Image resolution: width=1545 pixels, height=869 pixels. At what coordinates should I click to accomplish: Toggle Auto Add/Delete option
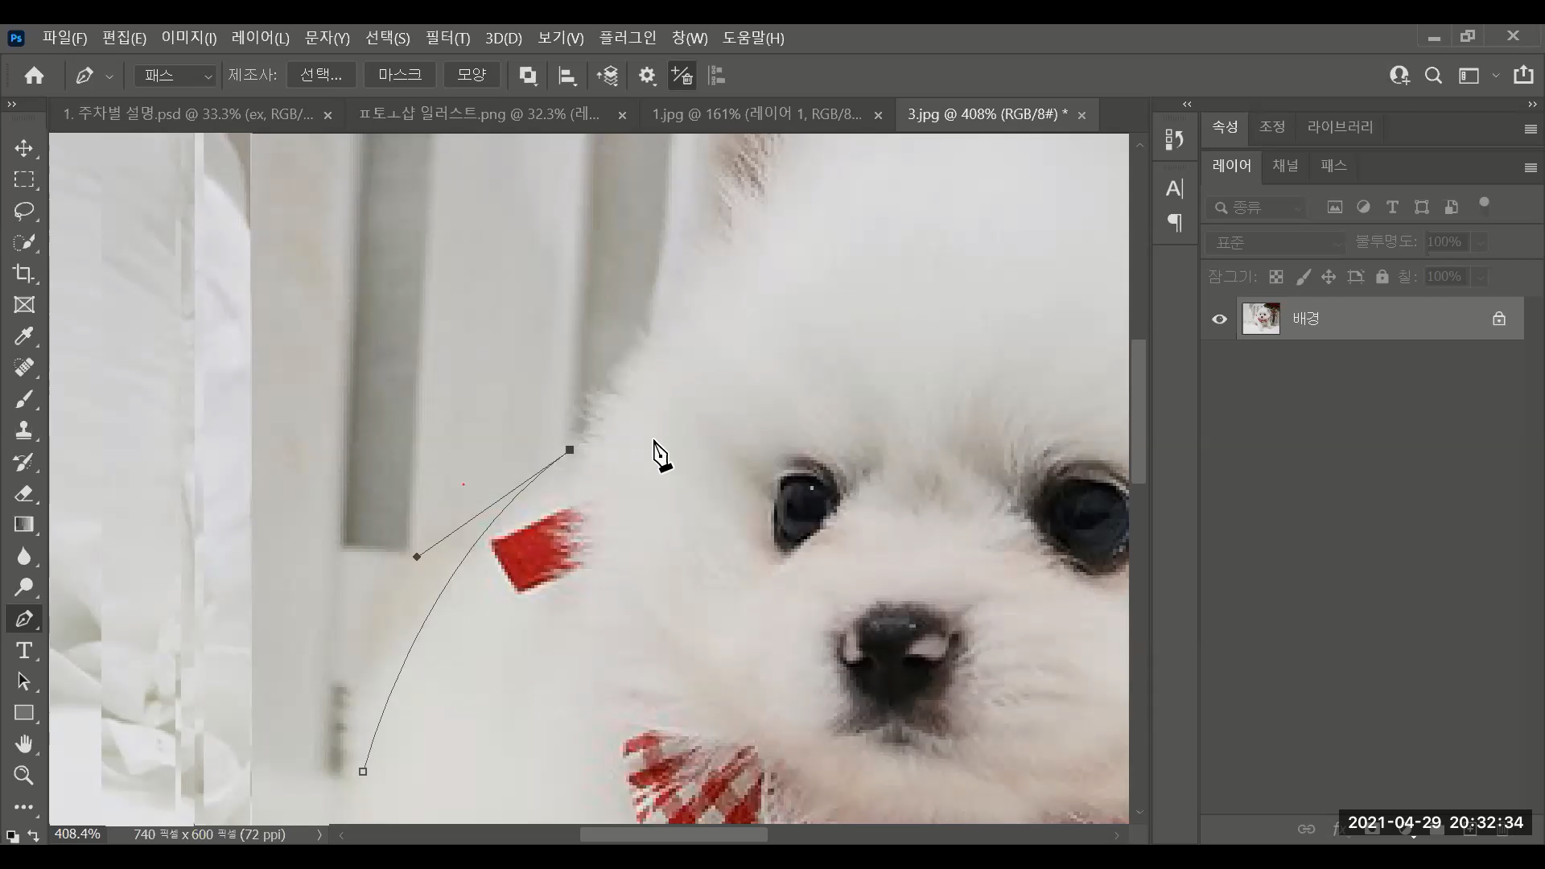tap(682, 76)
